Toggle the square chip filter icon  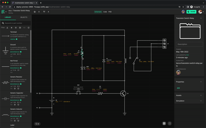pyautogui.click(x=20, y=28)
